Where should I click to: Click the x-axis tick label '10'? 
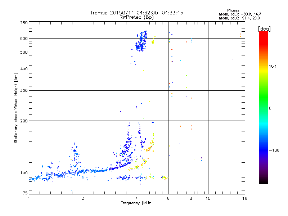coord(208,198)
